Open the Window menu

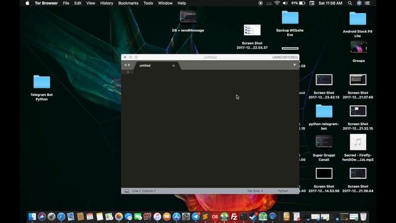pos(165,3)
